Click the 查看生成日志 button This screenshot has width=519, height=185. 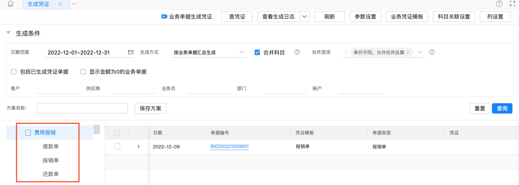click(x=279, y=16)
